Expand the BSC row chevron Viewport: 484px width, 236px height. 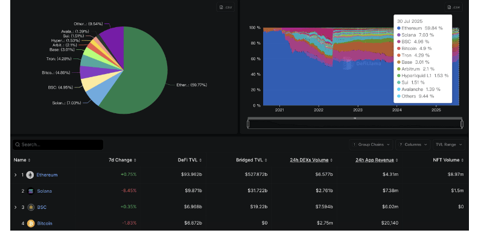point(16,207)
